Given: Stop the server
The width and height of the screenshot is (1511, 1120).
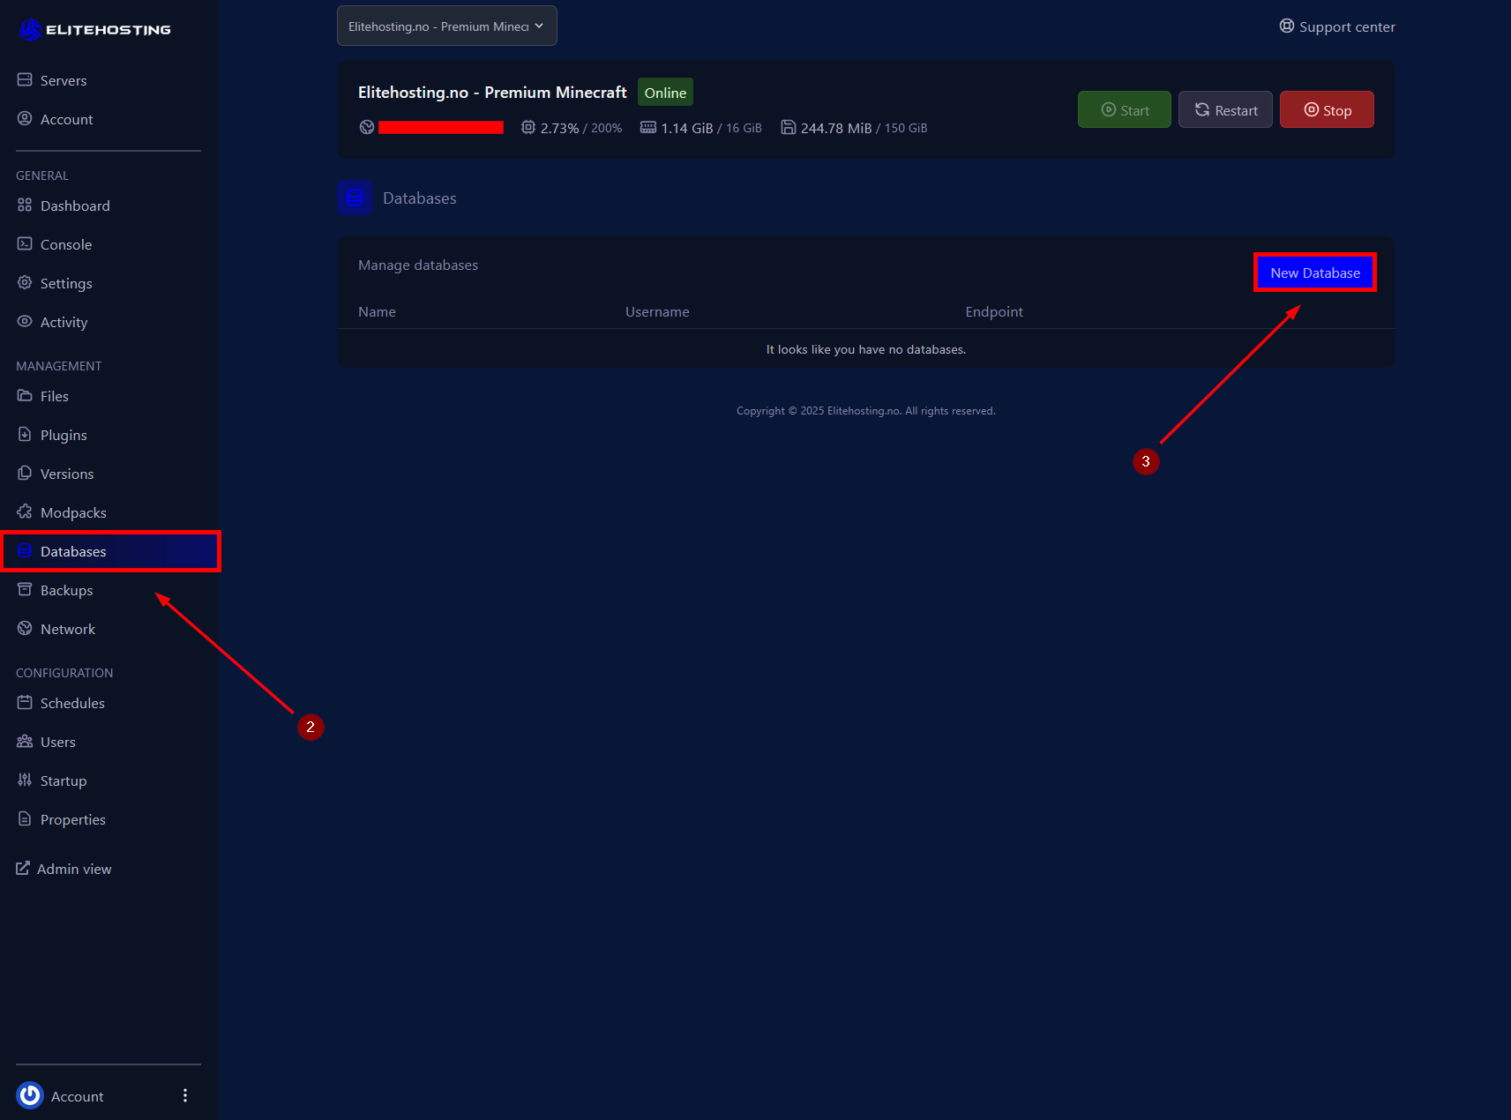Looking at the screenshot, I should [1327, 109].
